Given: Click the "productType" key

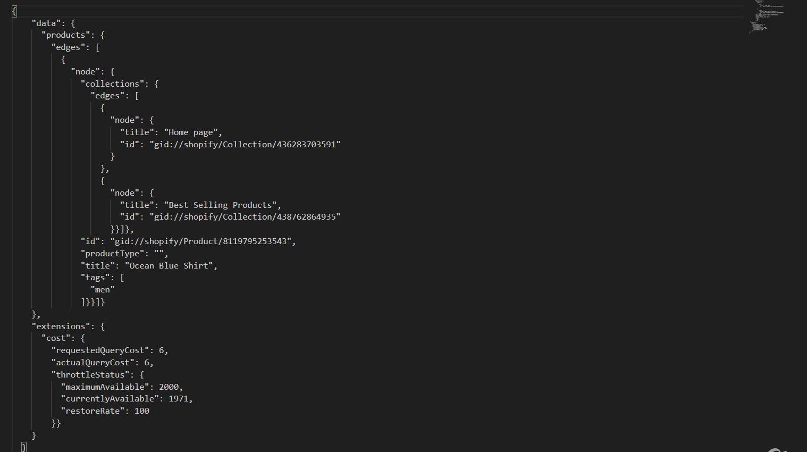Looking at the screenshot, I should pos(112,254).
